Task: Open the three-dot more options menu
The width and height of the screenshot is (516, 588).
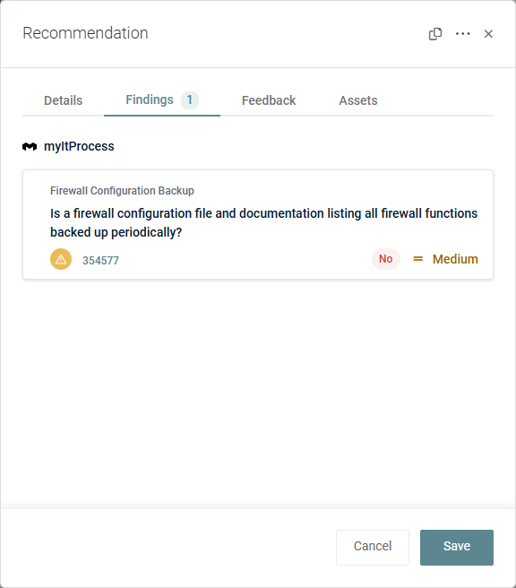Action: pyautogui.click(x=463, y=34)
